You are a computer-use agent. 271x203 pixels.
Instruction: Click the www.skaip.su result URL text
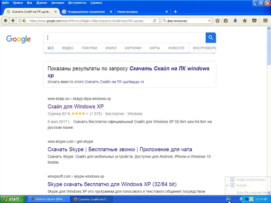tap(79, 99)
